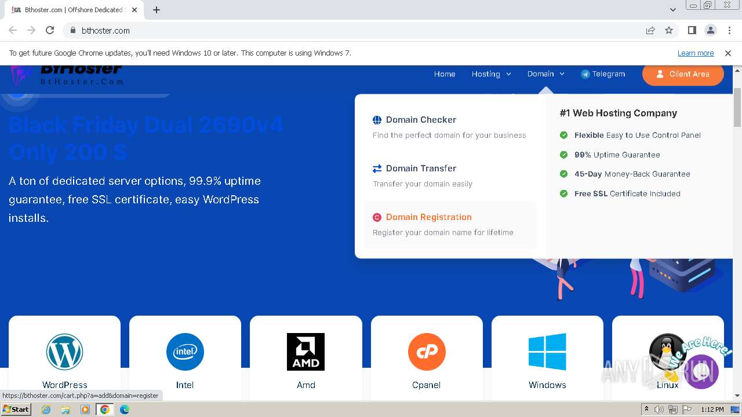
Task: Click the Linux penguin icon
Action: click(668, 353)
